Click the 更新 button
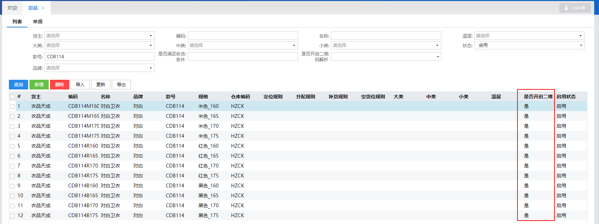The height and width of the screenshot is (224, 599). (x=101, y=85)
